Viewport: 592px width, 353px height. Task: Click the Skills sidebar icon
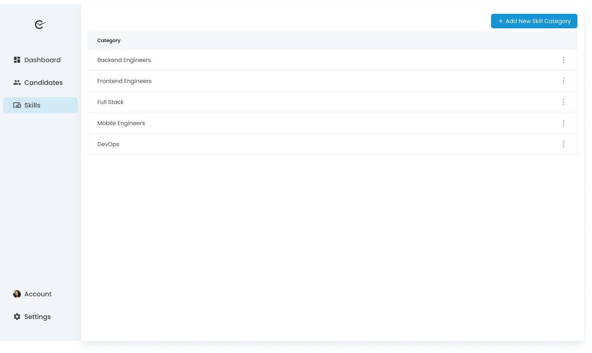tap(17, 105)
